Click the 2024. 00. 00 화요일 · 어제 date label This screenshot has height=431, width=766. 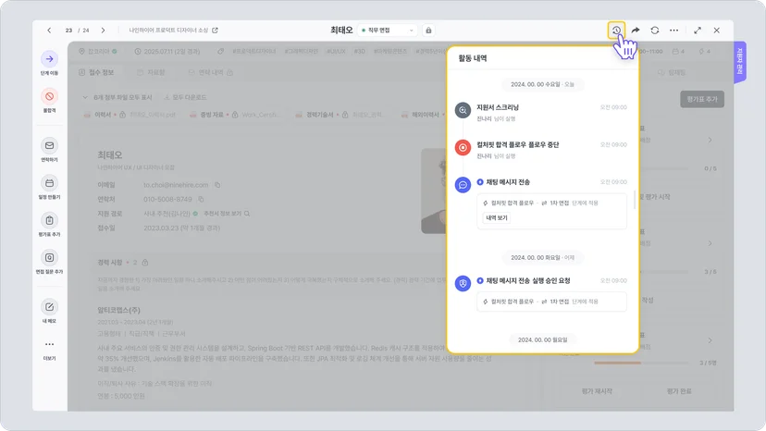click(x=542, y=257)
